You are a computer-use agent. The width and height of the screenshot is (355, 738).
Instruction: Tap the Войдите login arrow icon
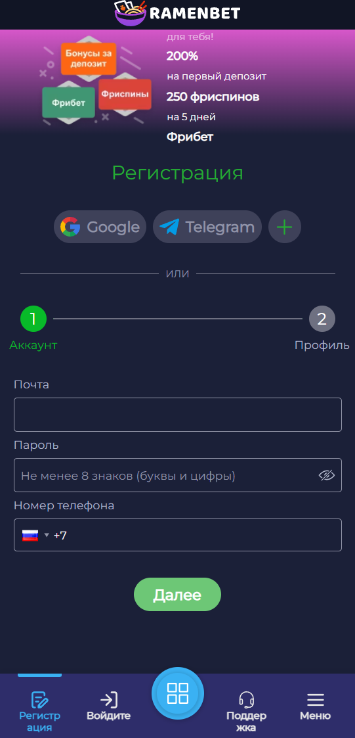click(x=109, y=700)
